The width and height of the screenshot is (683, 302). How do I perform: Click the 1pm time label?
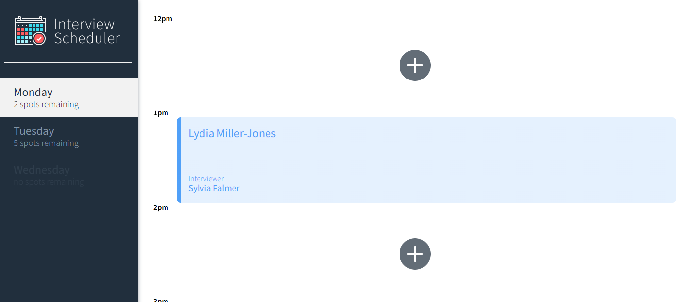[161, 113]
